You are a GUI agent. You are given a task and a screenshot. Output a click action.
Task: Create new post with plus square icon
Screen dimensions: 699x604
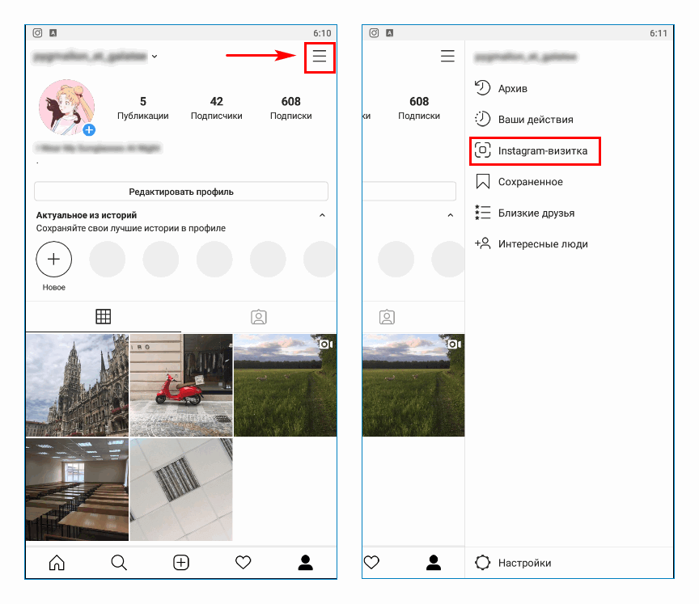(x=181, y=563)
